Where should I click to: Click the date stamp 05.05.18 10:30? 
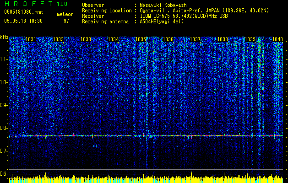(23, 21)
